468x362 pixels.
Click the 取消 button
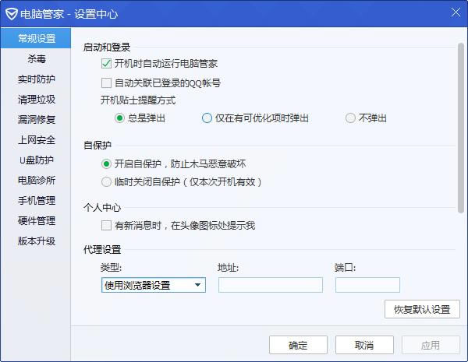pyautogui.click(x=364, y=345)
